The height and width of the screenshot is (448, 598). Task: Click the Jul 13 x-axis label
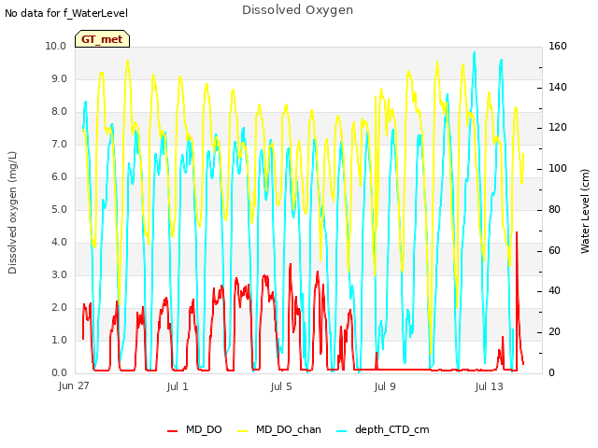[490, 386]
